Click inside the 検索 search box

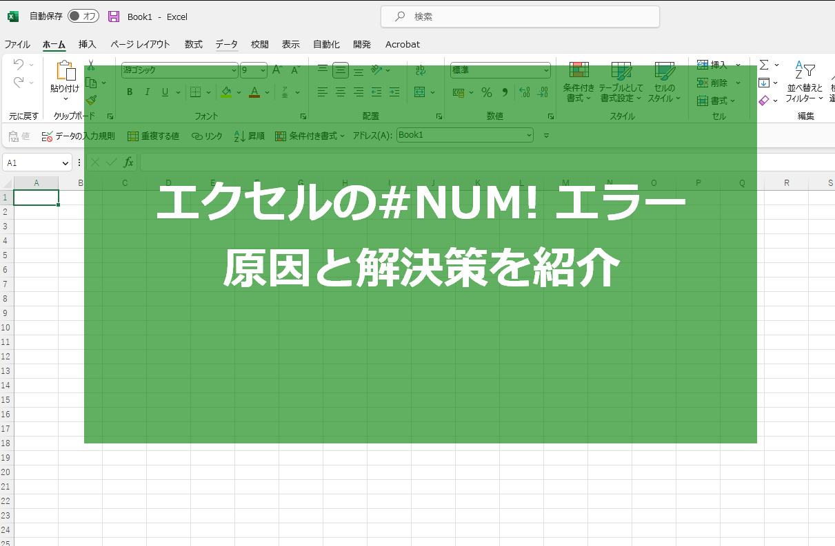click(520, 16)
